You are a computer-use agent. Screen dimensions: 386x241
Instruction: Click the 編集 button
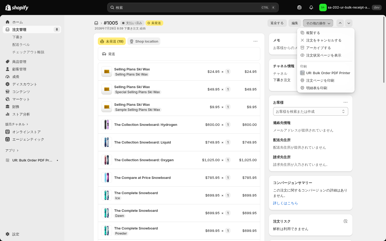click(x=295, y=23)
